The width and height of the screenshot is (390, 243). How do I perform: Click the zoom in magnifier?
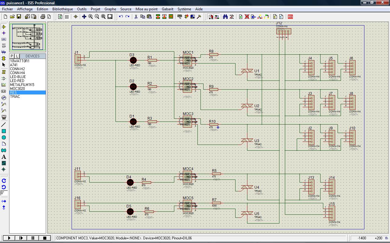(90, 17)
